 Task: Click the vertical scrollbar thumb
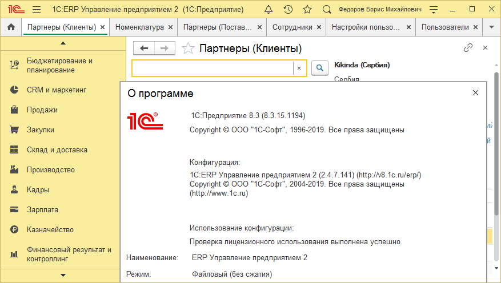tap(496, 144)
